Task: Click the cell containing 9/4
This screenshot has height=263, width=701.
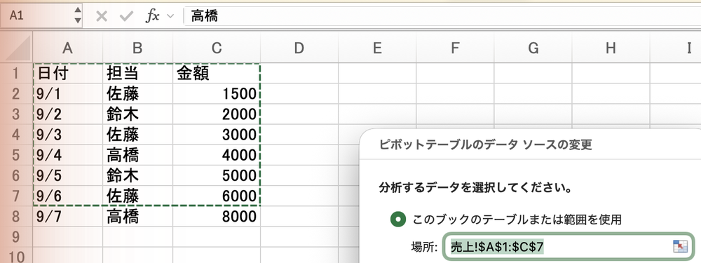Action: [x=67, y=155]
